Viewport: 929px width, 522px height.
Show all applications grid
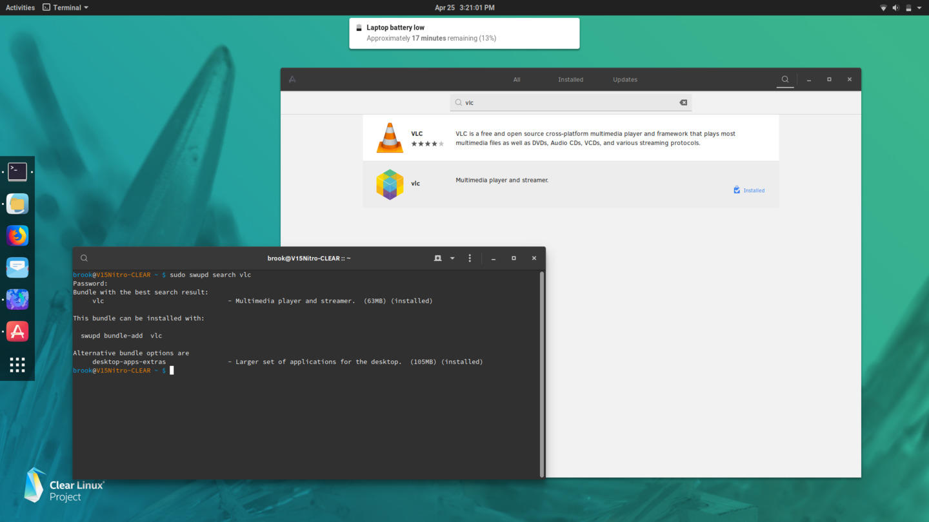click(17, 365)
